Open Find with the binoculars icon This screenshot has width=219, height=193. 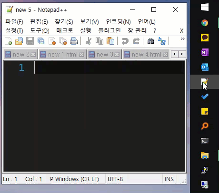[150, 41]
